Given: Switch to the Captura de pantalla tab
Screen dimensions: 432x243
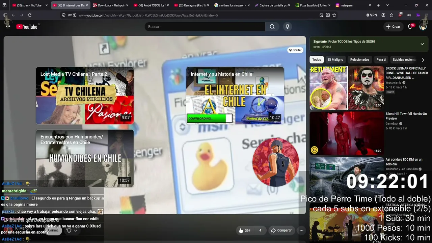Looking at the screenshot, I should point(273,5).
